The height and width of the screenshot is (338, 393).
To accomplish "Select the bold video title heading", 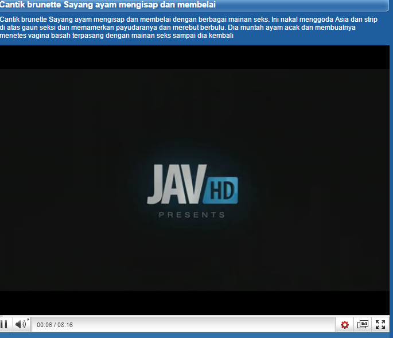I will [108, 5].
